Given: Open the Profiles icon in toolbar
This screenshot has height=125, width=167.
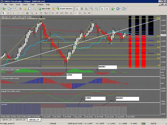Looking at the screenshot, I should click(9, 9).
